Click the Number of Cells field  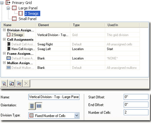click(136, 112)
